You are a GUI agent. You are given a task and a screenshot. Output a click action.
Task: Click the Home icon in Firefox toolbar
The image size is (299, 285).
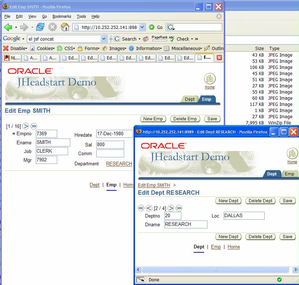click(x=65, y=27)
